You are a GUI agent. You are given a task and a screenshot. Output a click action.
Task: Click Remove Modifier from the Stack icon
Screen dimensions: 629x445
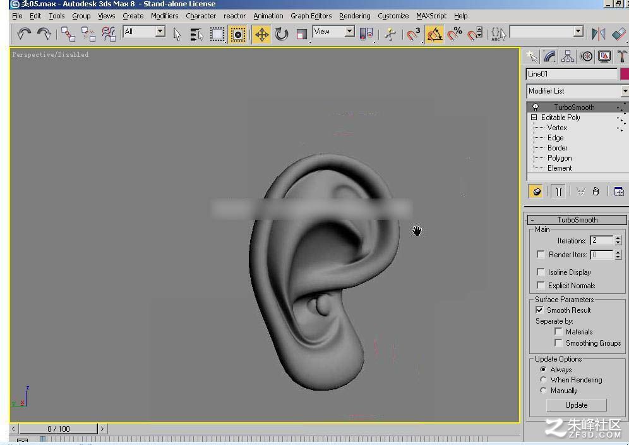(x=596, y=192)
